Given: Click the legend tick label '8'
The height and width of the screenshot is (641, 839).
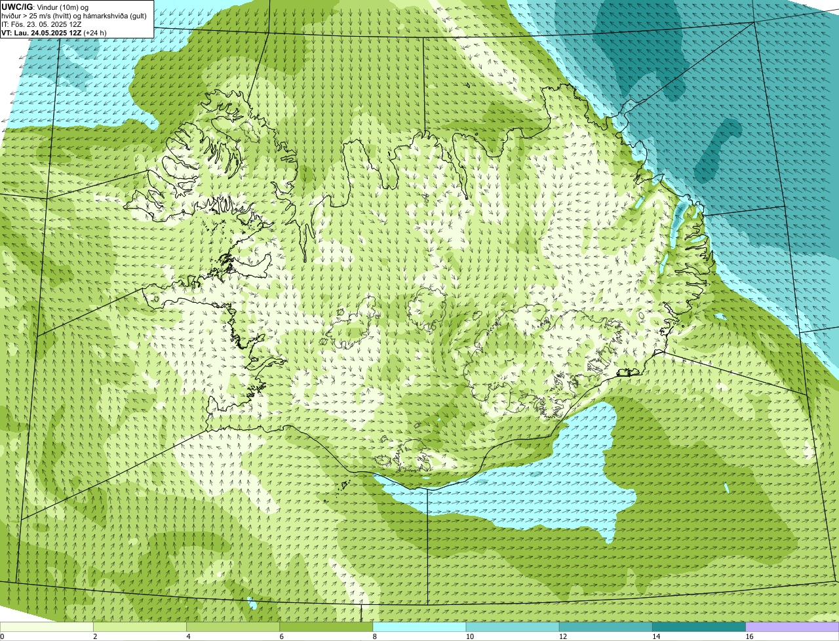Looking at the screenshot, I should pos(375,636).
